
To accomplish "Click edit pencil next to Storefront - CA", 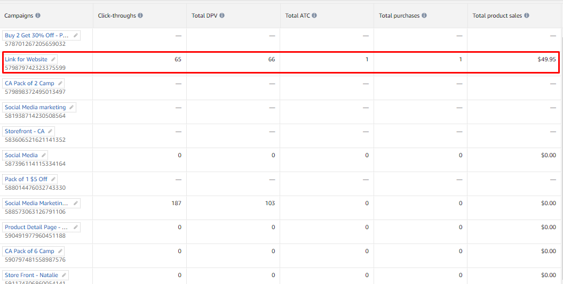I will click(x=50, y=131).
